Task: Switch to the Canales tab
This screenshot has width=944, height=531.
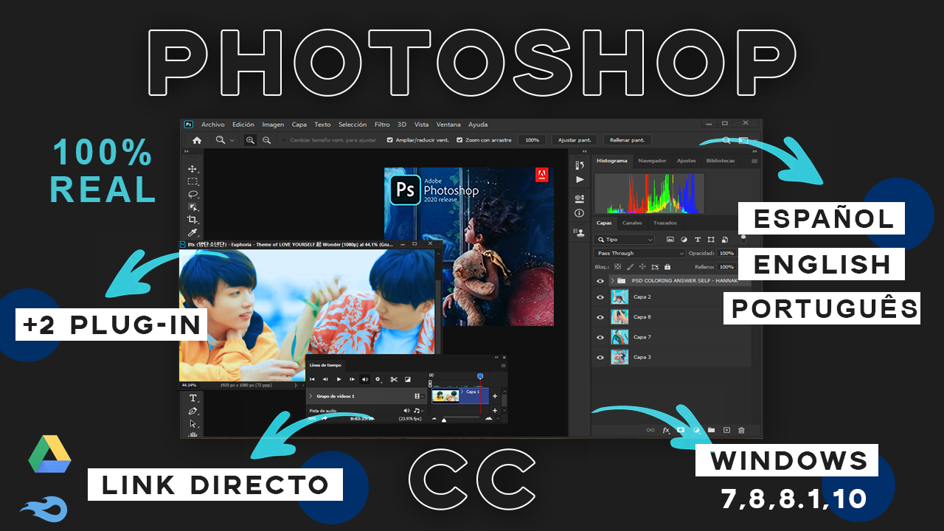Action: (x=632, y=223)
